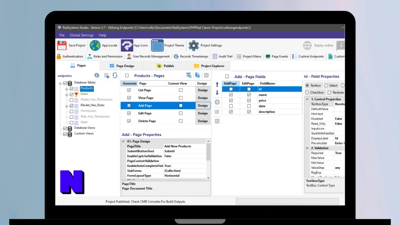Collapse the 01. Page Design section
This screenshot has height=225, width=400.
(123, 141)
